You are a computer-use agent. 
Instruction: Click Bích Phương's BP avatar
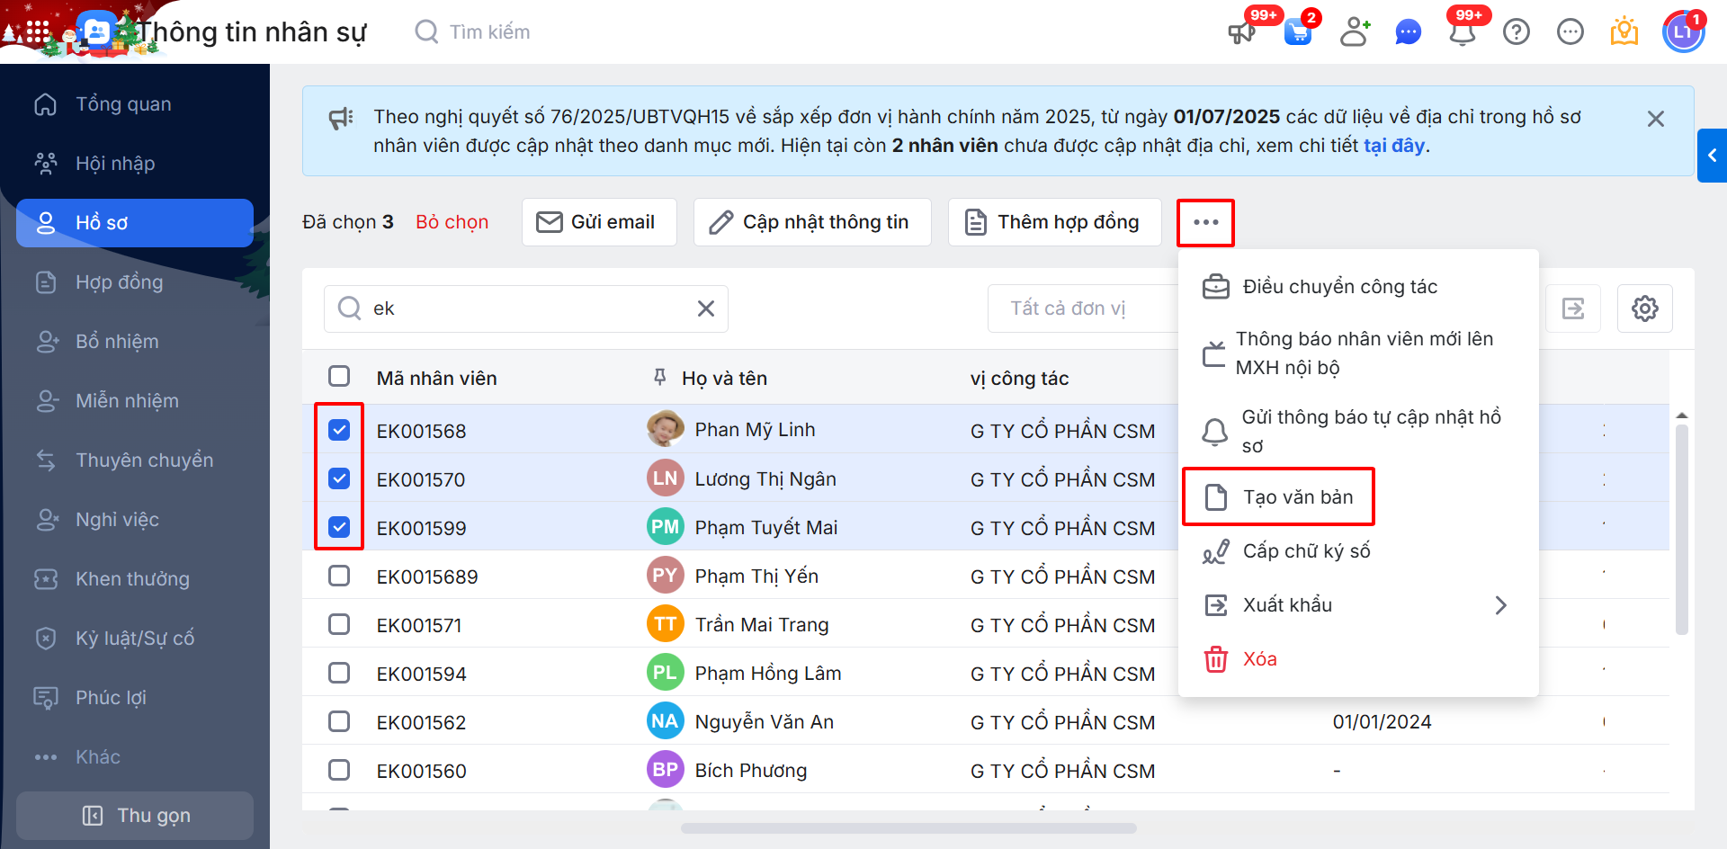pyautogui.click(x=666, y=770)
